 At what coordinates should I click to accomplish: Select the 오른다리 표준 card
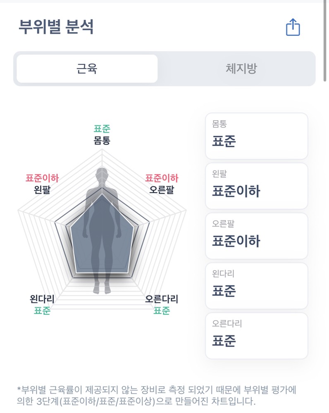click(256, 336)
